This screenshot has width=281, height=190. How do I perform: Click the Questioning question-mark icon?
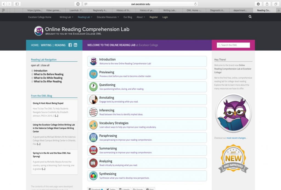(x=93, y=87)
